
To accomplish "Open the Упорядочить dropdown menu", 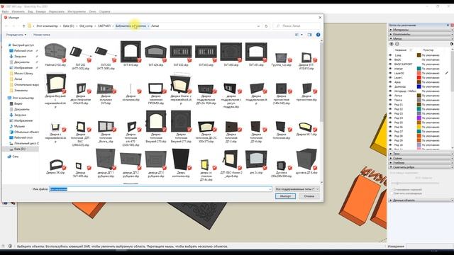I will coord(16,35).
